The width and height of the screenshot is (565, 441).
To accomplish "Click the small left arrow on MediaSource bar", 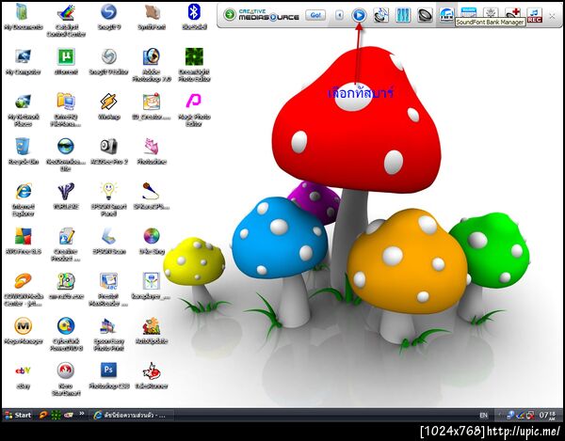I will pos(339,15).
